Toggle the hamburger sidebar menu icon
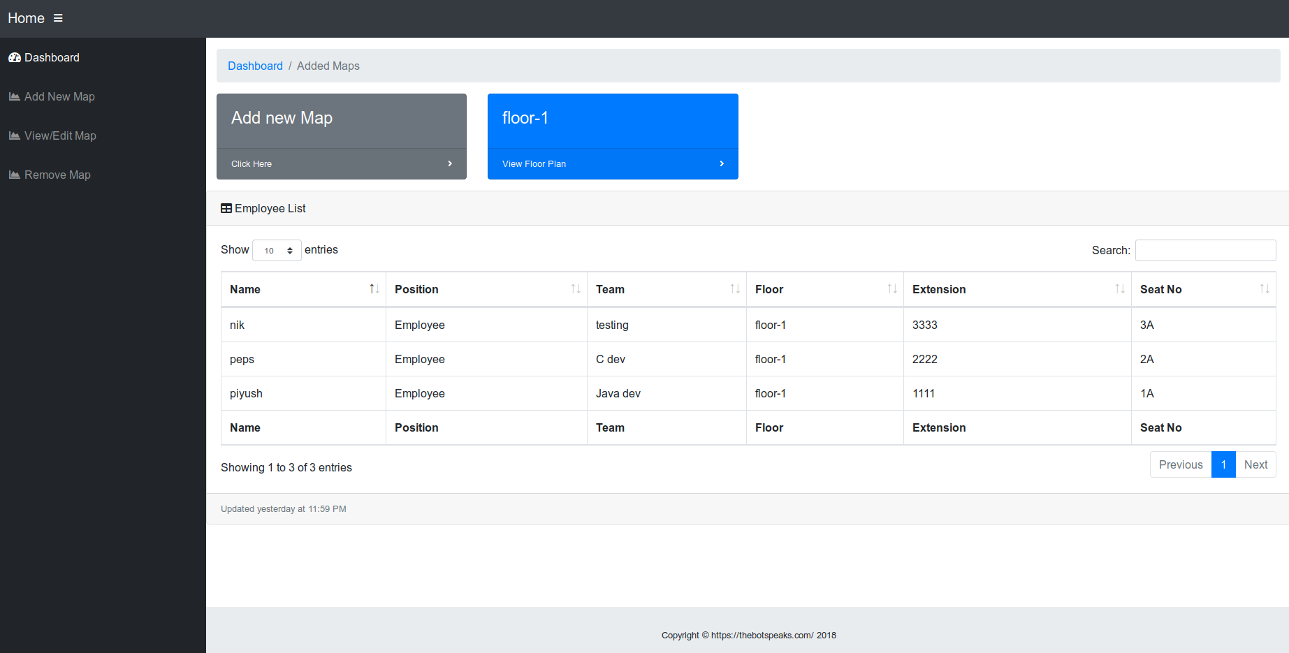 (x=58, y=18)
